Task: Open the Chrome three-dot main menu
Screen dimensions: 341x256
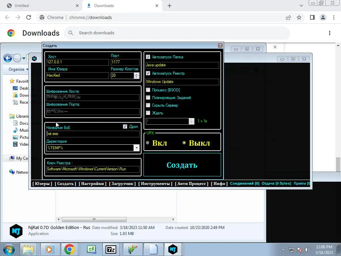Action: [334, 17]
